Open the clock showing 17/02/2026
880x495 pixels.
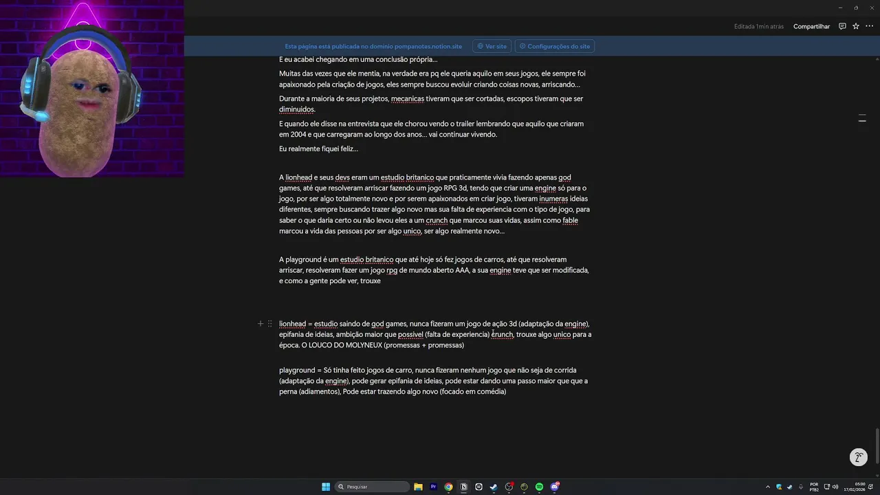pos(855,487)
